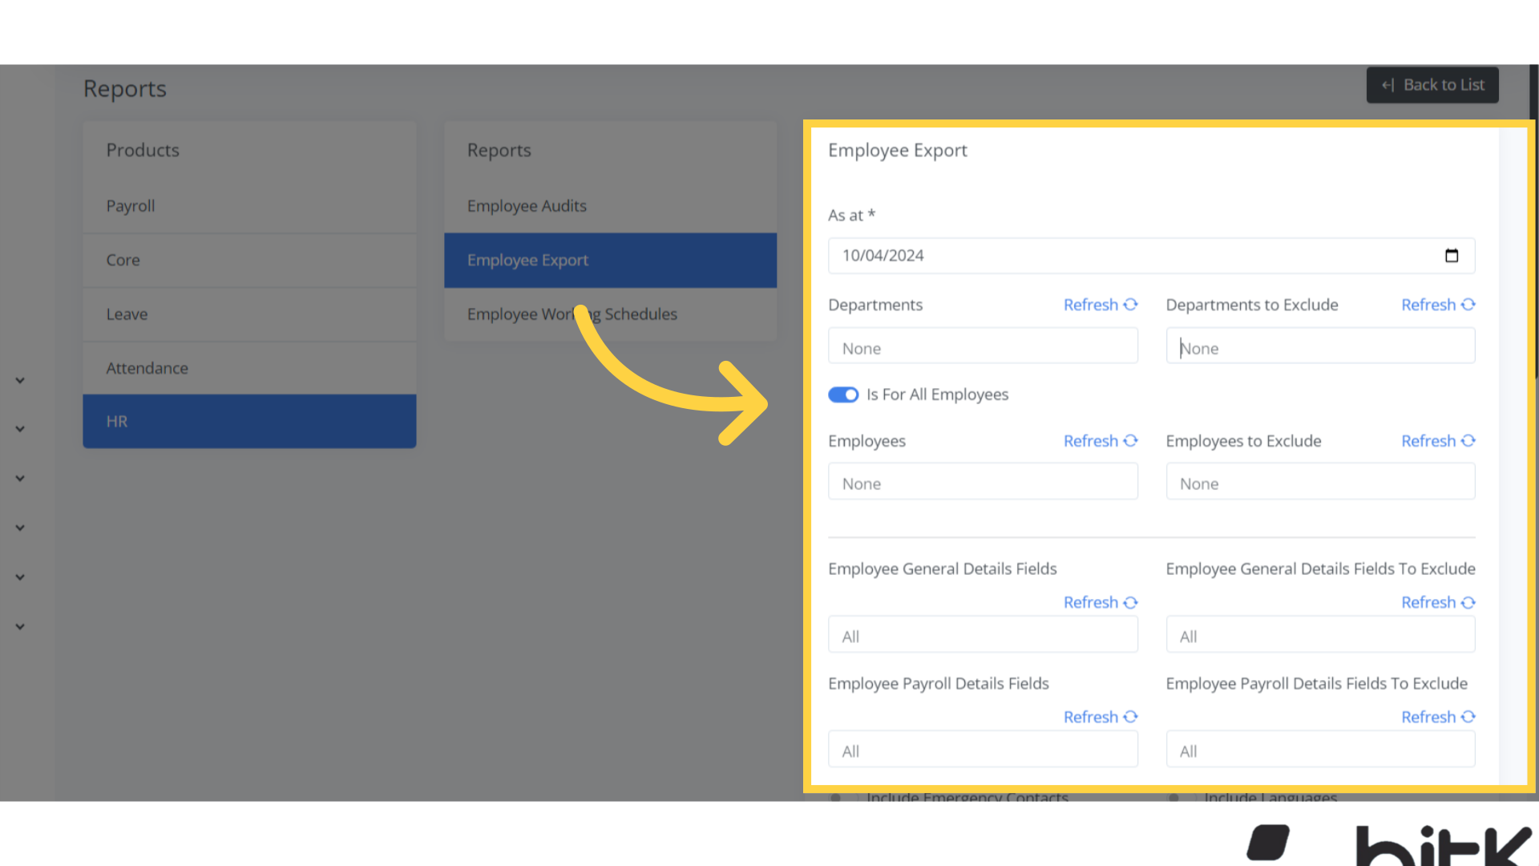The width and height of the screenshot is (1539, 866).
Task: Click the Refresh icon for Employee Payroll Details Fields
Action: tap(1130, 717)
